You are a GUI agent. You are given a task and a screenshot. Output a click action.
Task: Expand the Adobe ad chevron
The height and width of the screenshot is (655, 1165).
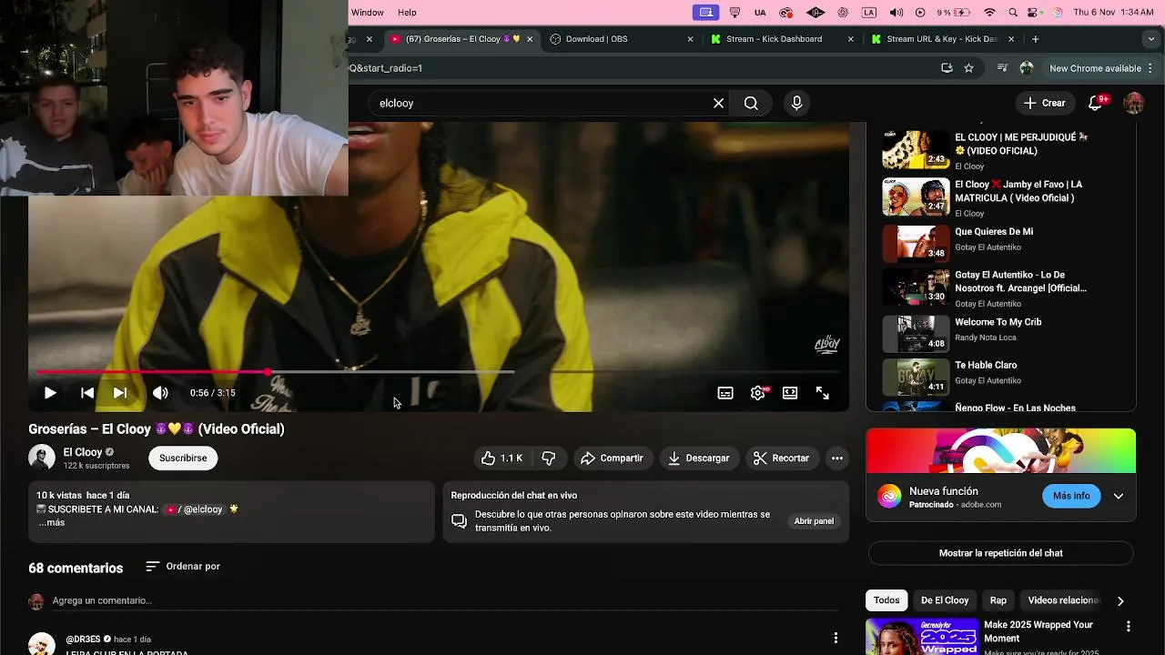click(1119, 496)
